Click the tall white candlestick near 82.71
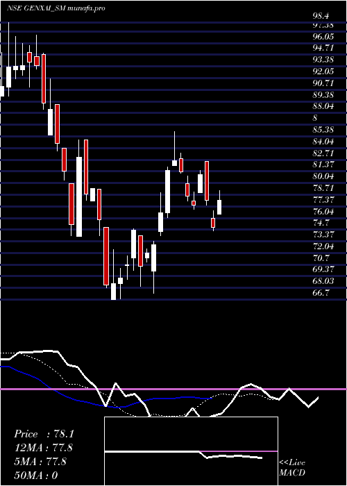 (79, 196)
